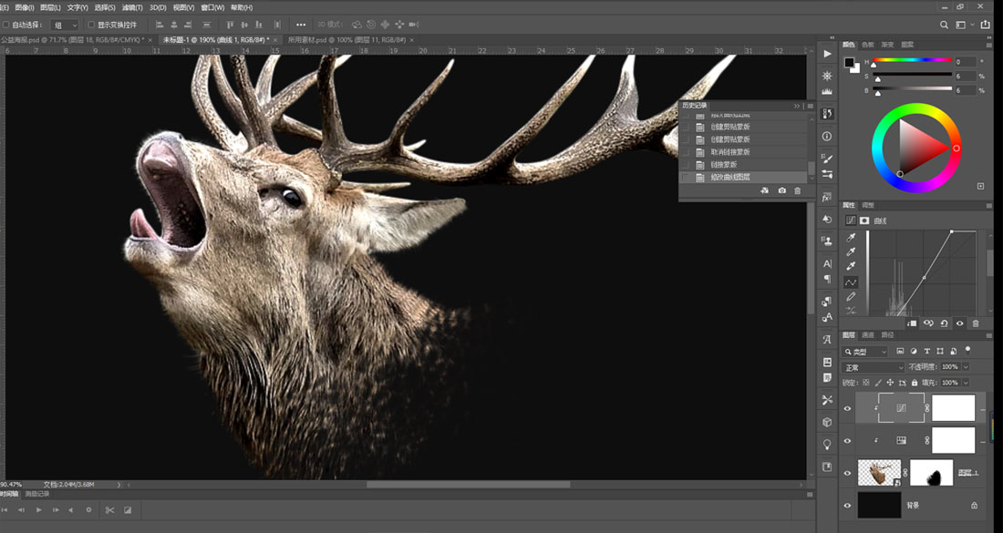Open the Paragraph panel icon
Viewport: 1003px width, 533px height.
tap(828, 280)
